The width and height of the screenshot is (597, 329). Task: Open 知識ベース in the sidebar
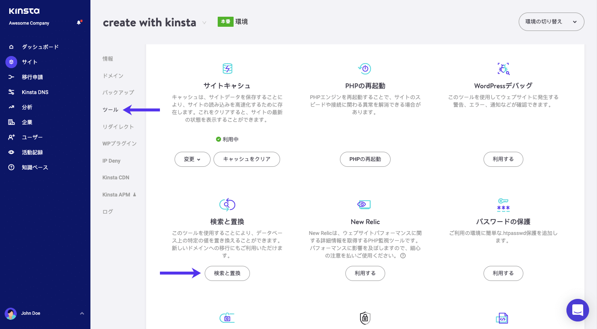[35, 167]
